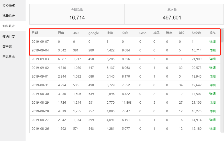Click the 操作 column header

coord(212,33)
